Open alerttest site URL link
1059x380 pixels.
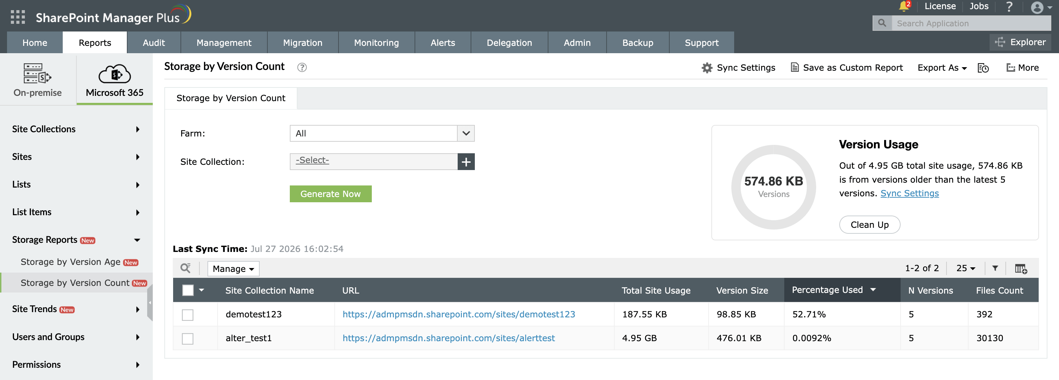pos(449,338)
